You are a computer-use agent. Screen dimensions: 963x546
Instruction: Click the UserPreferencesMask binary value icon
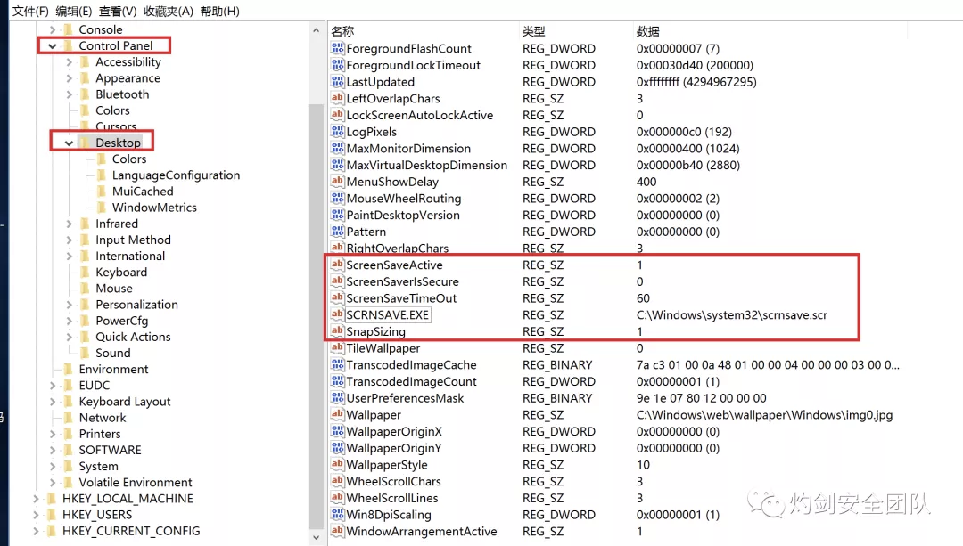pyautogui.click(x=337, y=397)
